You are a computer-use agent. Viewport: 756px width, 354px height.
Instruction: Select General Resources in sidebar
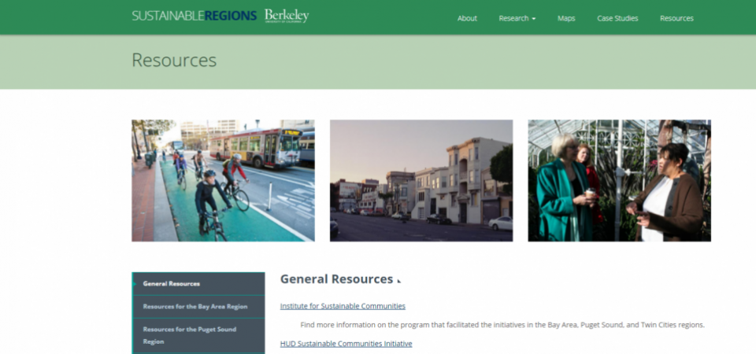pos(198,284)
